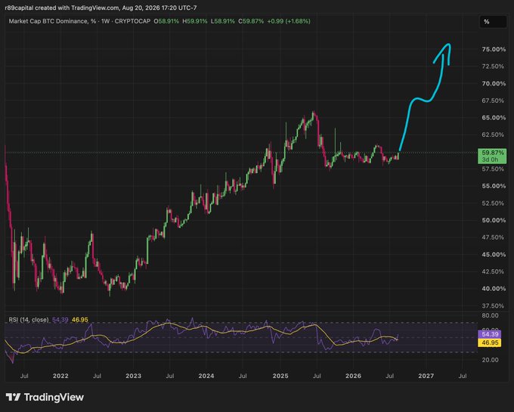Click the open value O58.91%
This screenshot has height=412, width=514.
(166, 21)
